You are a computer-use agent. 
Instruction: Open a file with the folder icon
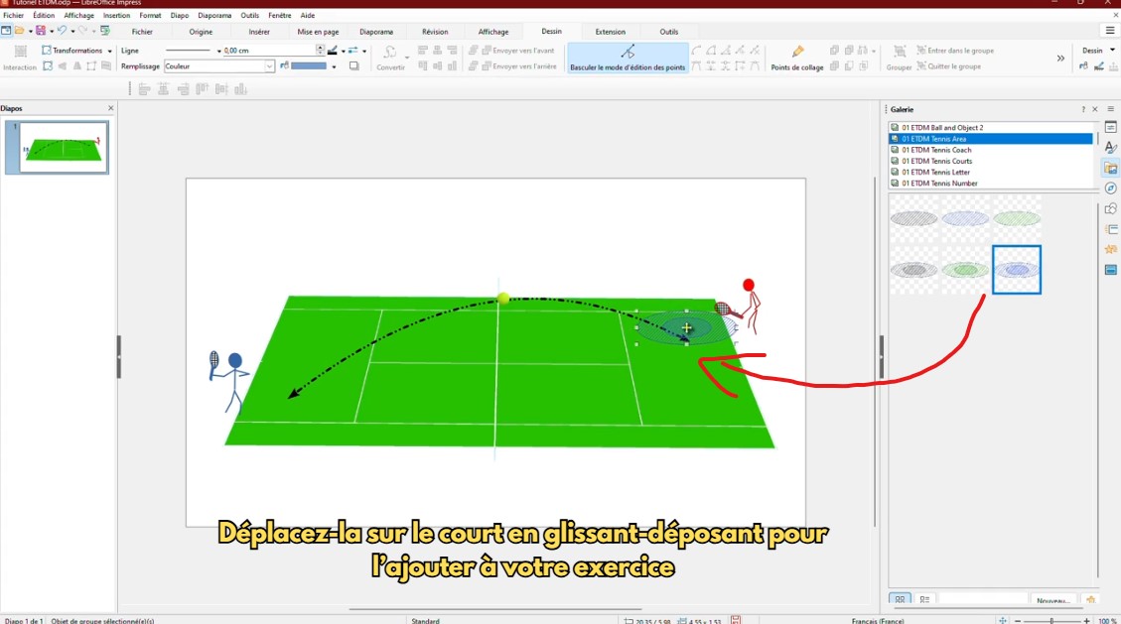(x=19, y=31)
